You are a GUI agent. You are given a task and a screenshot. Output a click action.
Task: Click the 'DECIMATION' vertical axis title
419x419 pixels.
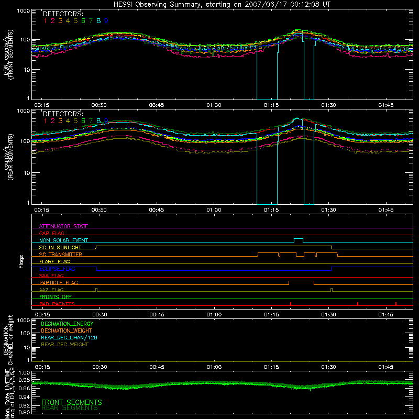6,340
